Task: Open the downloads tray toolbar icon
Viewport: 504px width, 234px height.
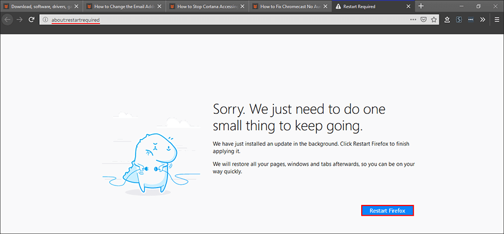Action: (447, 20)
